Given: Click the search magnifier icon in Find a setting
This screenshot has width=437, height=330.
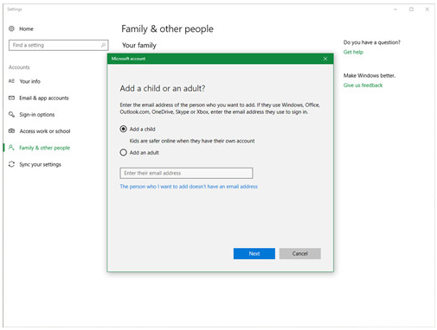Looking at the screenshot, I should click(x=103, y=45).
